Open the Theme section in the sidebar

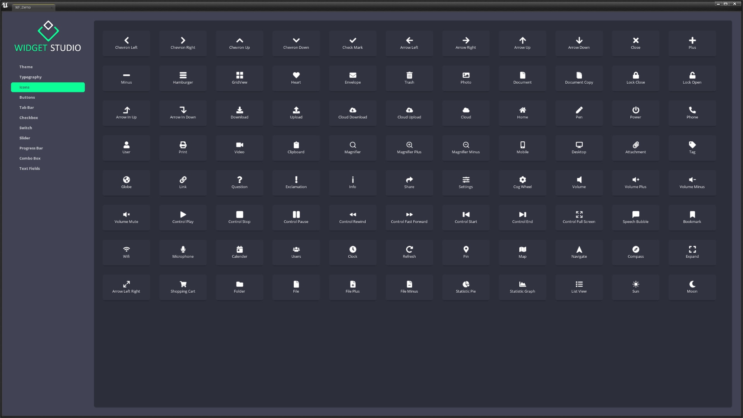pos(26,67)
